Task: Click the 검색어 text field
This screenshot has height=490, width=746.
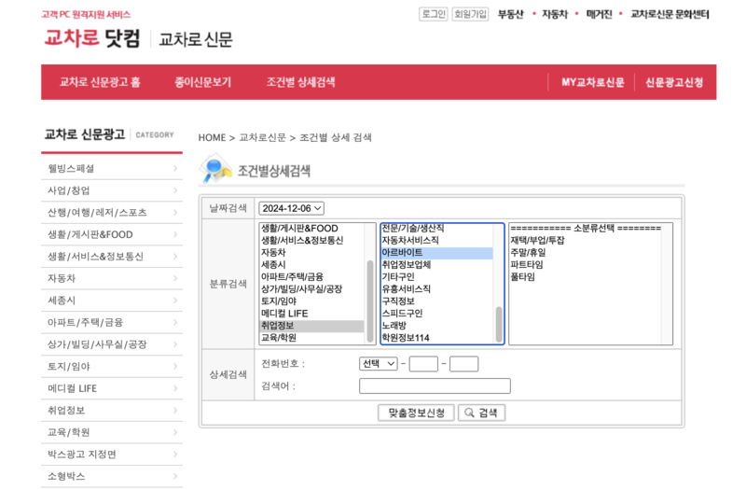Action: (435, 385)
